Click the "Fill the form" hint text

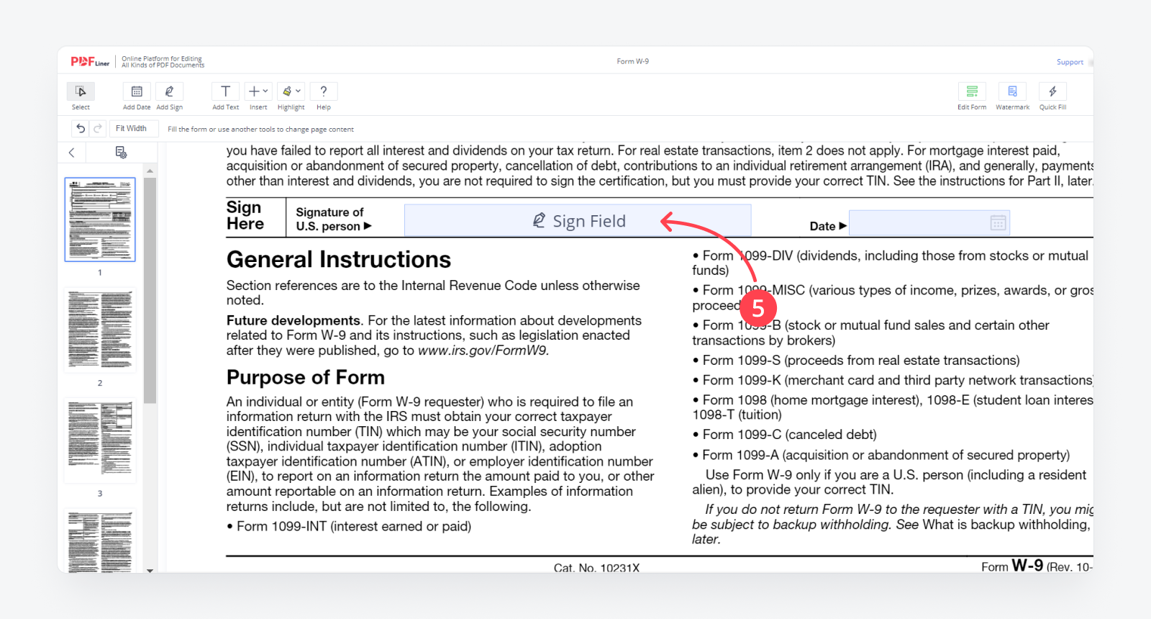coord(260,130)
